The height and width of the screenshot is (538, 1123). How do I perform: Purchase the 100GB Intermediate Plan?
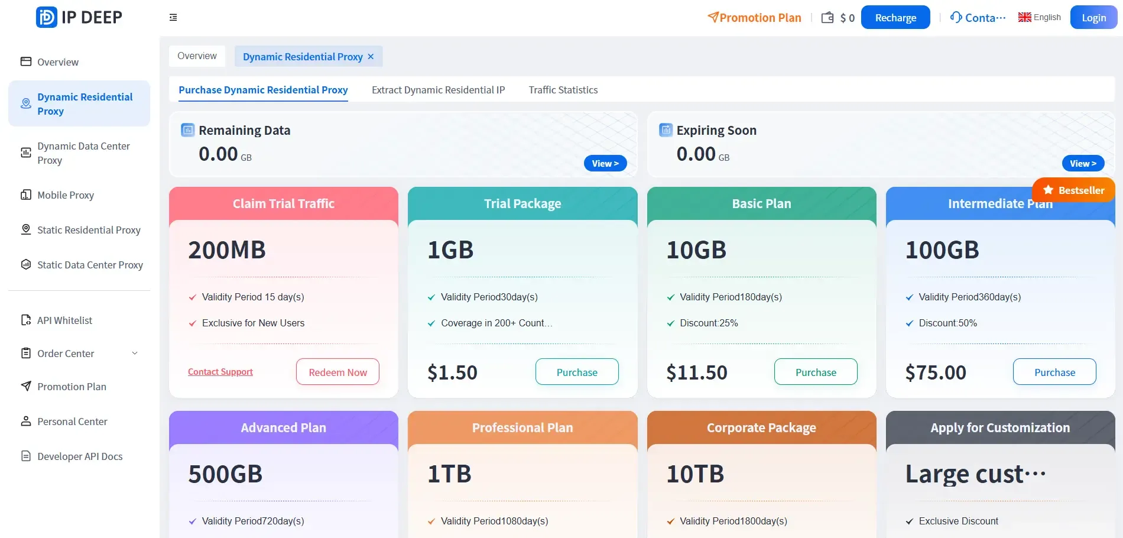(x=1054, y=372)
